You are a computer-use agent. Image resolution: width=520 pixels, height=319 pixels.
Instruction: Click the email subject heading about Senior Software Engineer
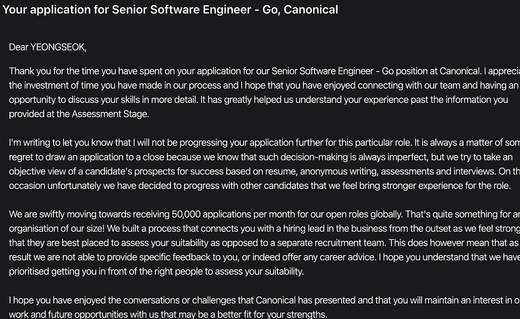[x=170, y=10]
